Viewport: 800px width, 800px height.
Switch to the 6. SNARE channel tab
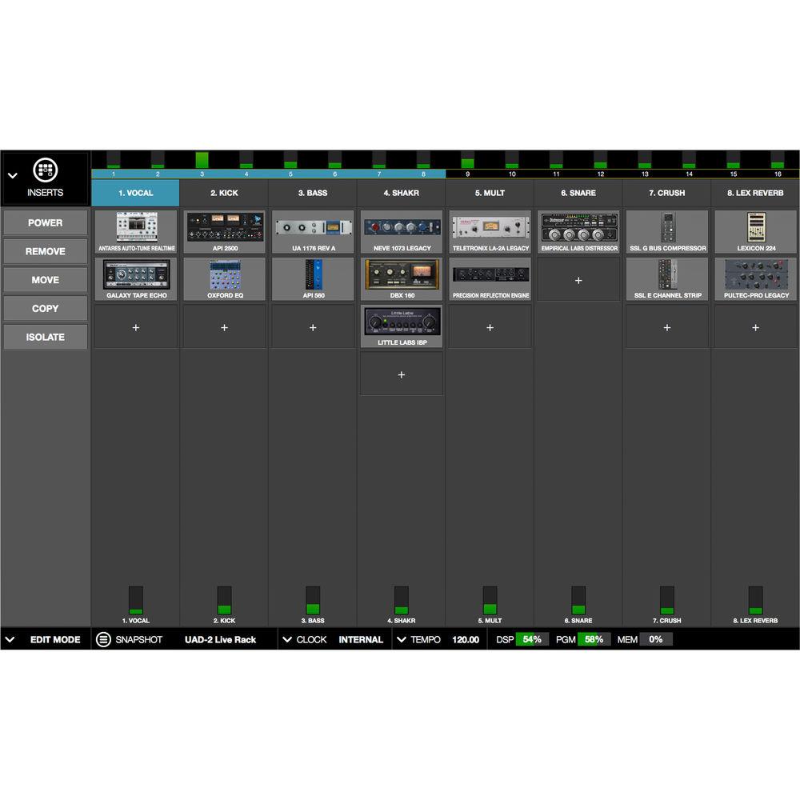click(578, 193)
